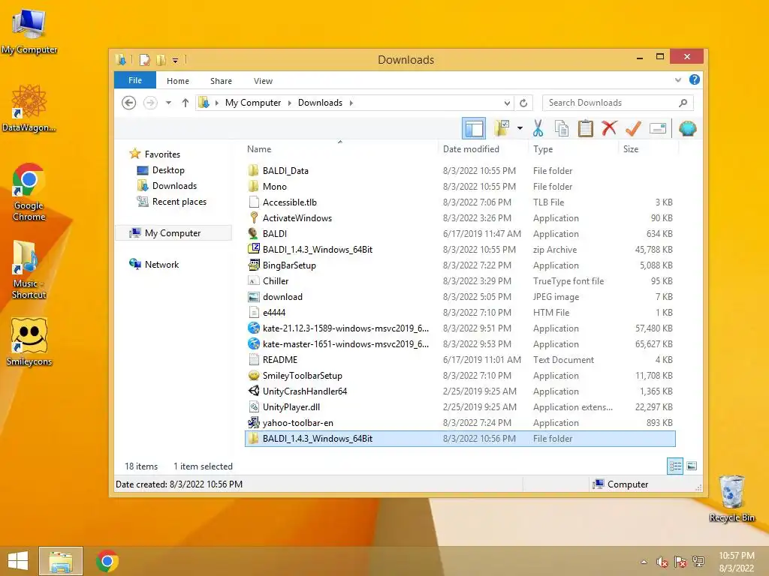769x576 pixels.
Task: Open Google Chrome desktop shortcut
Action: coord(29,192)
